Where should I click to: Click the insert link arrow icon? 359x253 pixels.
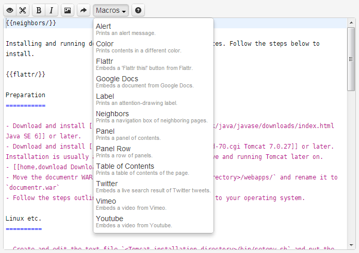[x=83, y=10]
